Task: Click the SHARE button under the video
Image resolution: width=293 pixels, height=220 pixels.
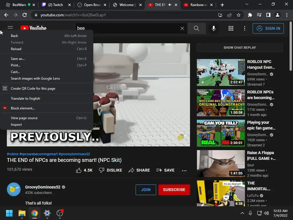Action: click(139, 170)
